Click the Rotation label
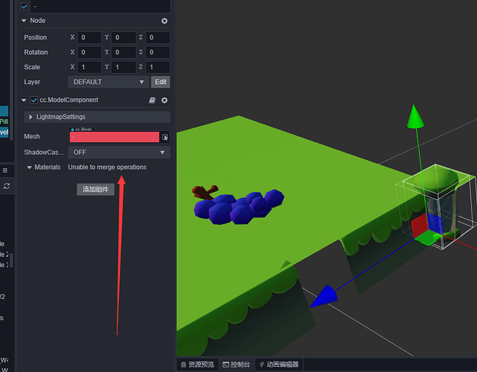This screenshot has height=372, width=477. (x=36, y=52)
